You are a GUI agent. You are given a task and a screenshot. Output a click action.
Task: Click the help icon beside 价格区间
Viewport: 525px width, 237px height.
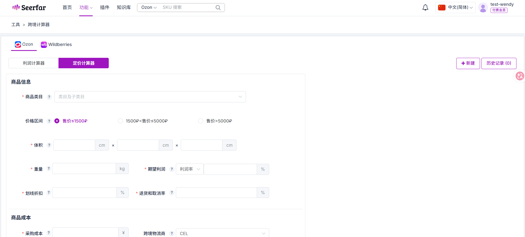pos(49,121)
